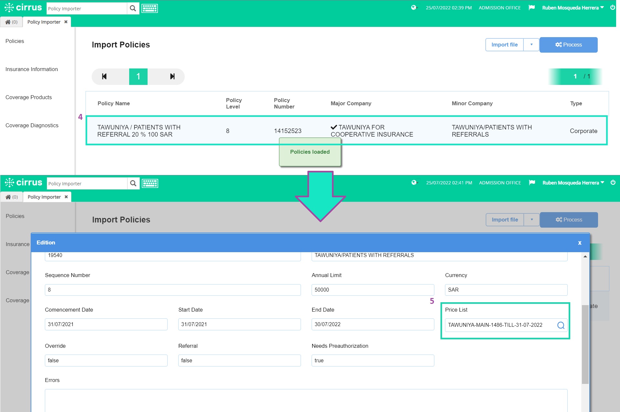Click the Start Date field

pyautogui.click(x=239, y=324)
